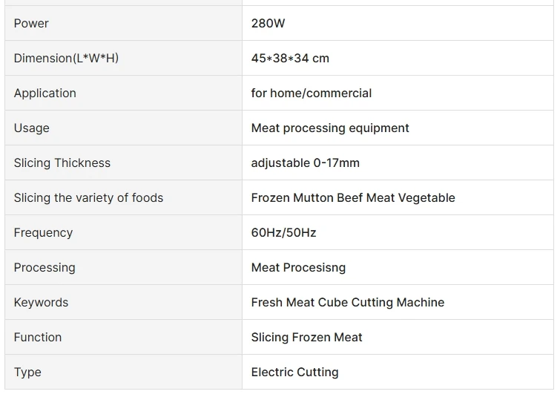
Task: Select the 280W power value
Action: tap(268, 23)
